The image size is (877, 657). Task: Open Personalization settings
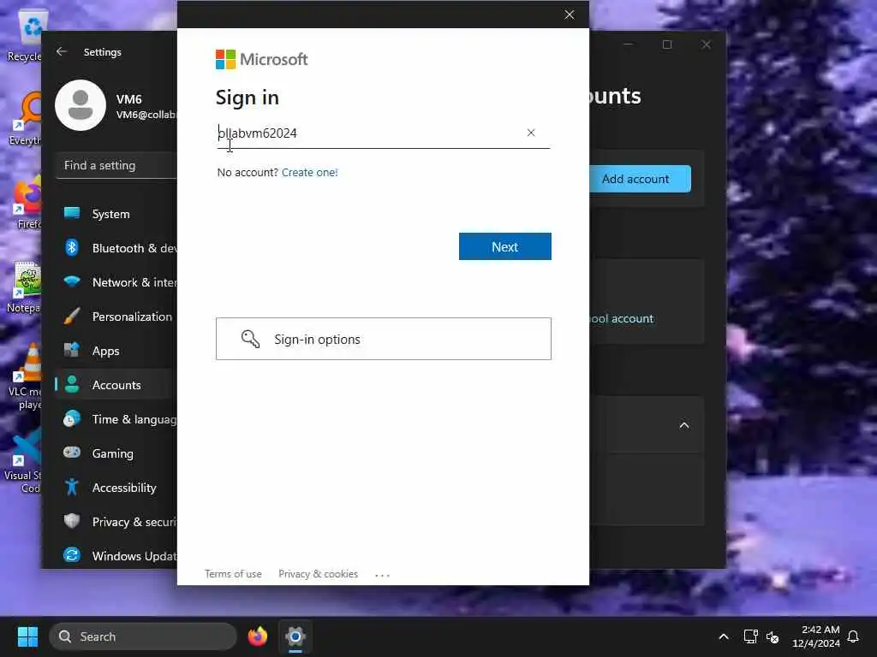(116, 317)
